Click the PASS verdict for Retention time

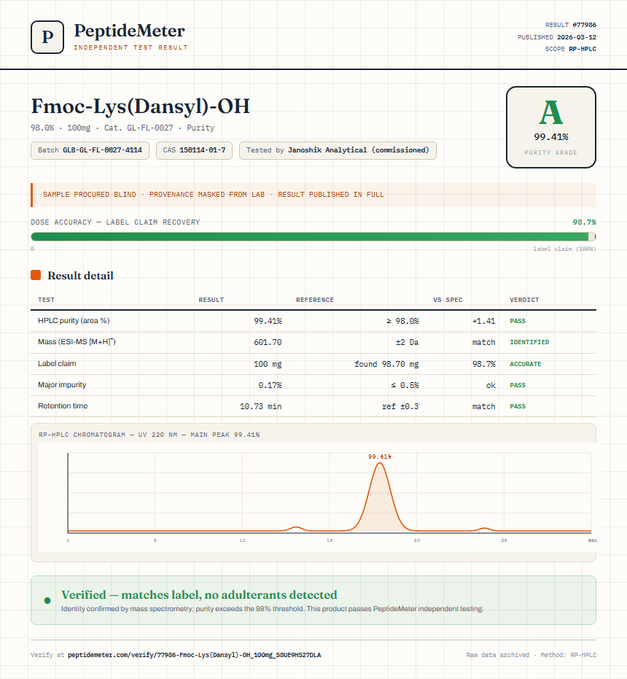[518, 406]
